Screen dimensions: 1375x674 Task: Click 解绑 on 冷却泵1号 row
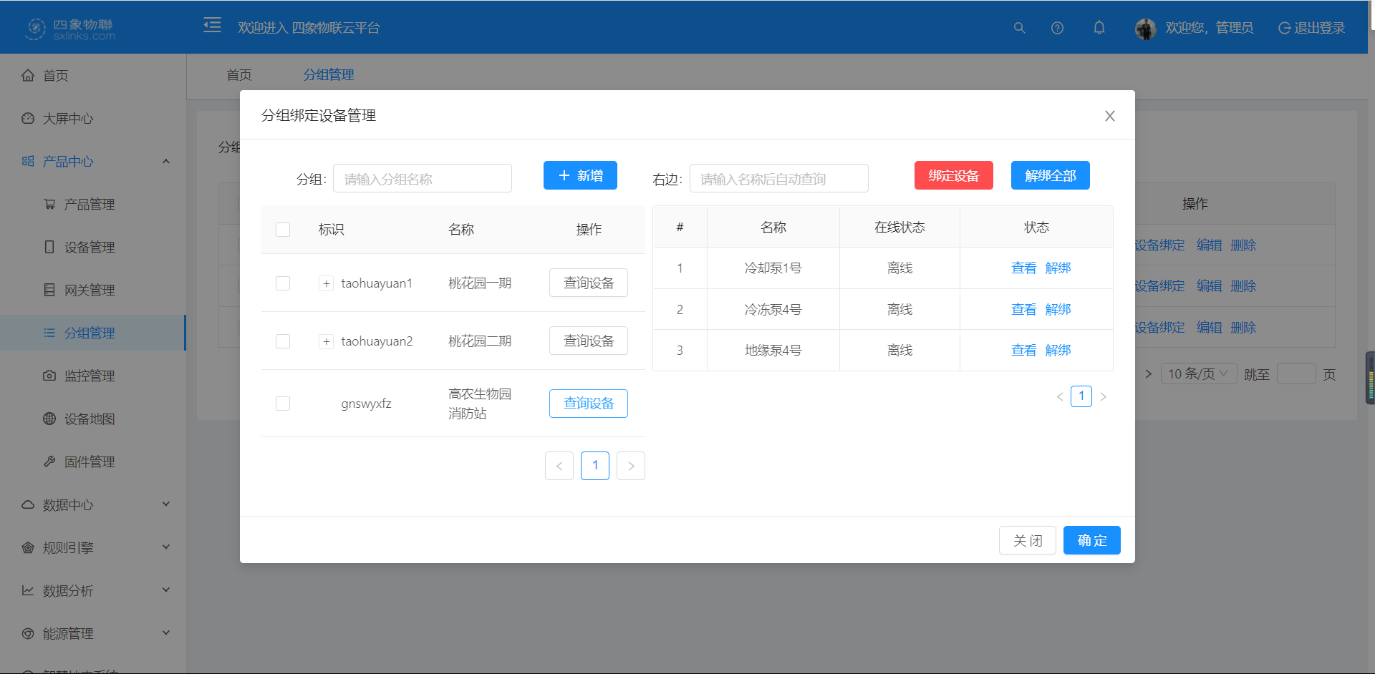pos(1058,268)
